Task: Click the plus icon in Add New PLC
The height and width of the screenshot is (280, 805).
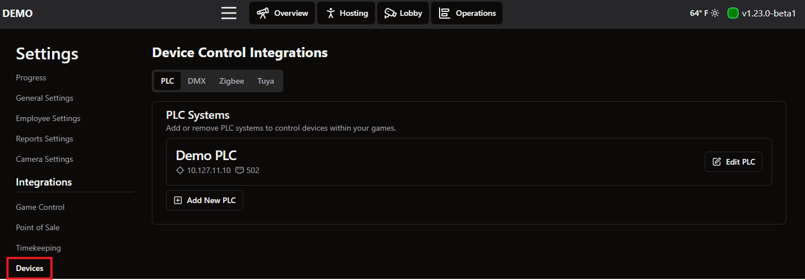Action: tap(178, 200)
